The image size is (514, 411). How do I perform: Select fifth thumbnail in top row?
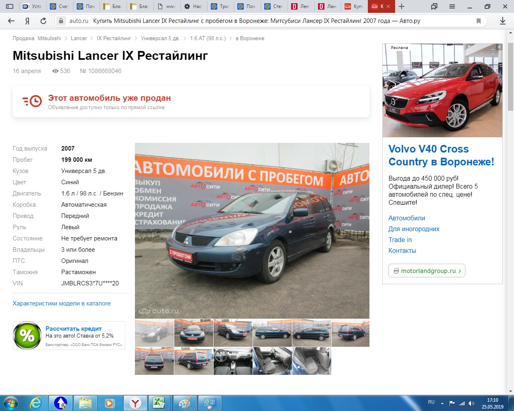click(312, 333)
